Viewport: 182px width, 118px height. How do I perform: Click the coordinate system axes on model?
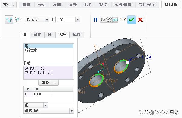[x=101, y=67]
